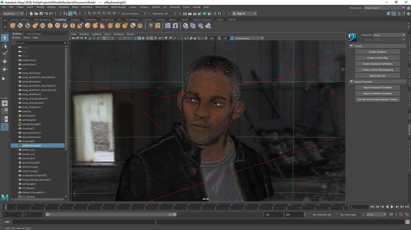Click the Outliner Search field
This screenshot has width=411, height=230.
coord(41,43)
